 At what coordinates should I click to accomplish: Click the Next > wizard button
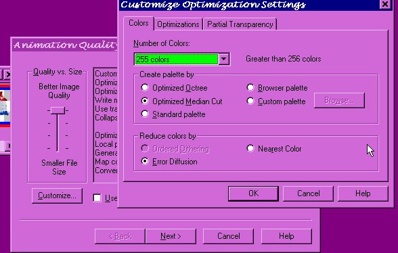(171, 236)
